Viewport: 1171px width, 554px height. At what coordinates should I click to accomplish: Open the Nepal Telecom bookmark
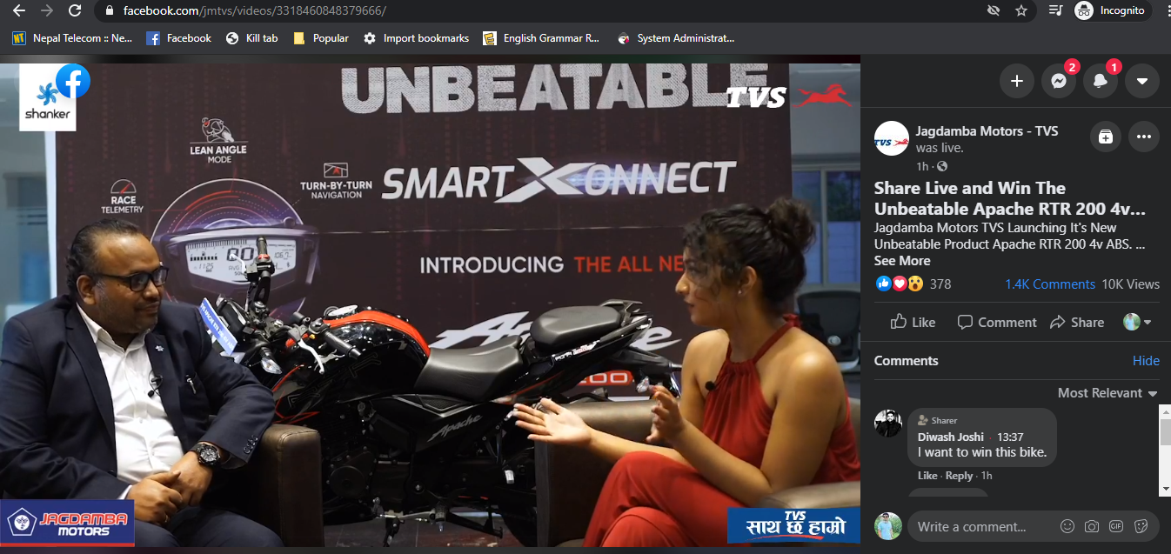(72, 38)
